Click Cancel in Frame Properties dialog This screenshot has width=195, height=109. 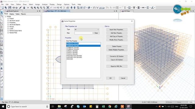click(123, 78)
